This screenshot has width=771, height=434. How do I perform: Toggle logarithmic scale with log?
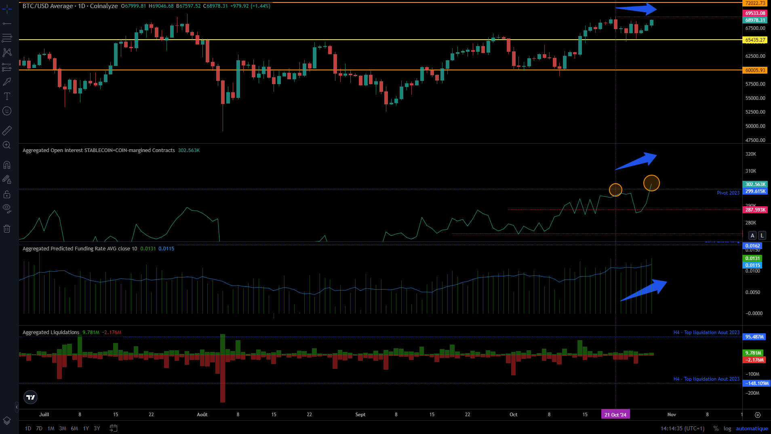tap(727, 428)
